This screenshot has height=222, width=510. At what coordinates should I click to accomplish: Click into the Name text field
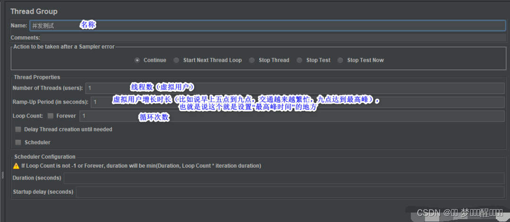[x=267, y=26]
